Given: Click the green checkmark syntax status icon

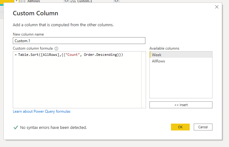Looking at the screenshot, I should (x=16, y=127).
